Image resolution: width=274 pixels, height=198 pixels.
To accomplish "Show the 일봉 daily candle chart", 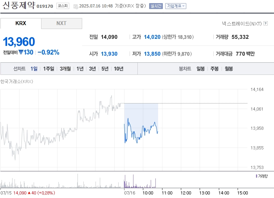I will 200,69.
